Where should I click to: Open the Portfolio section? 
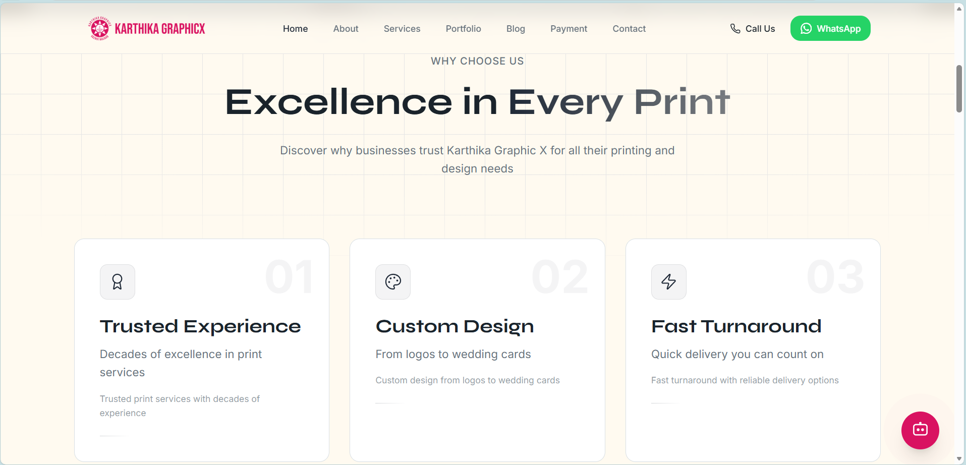click(463, 29)
